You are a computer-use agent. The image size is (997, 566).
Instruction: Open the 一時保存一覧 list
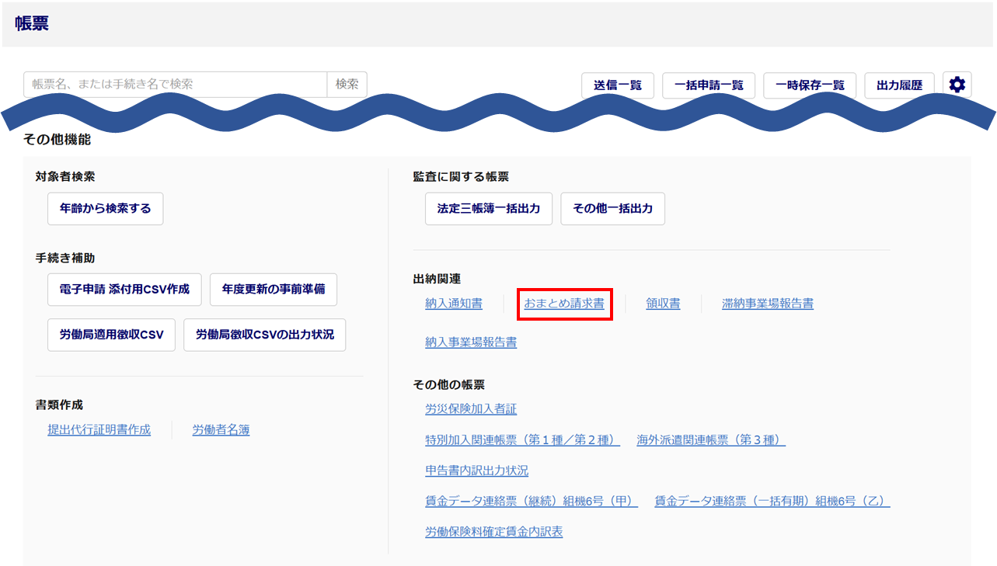(x=810, y=85)
